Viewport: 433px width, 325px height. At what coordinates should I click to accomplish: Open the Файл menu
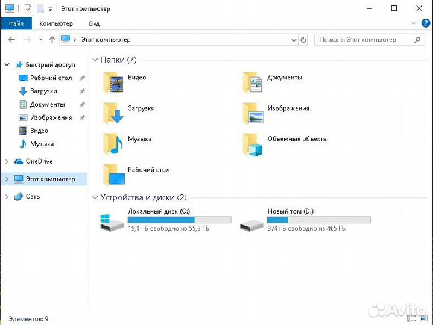point(16,23)
